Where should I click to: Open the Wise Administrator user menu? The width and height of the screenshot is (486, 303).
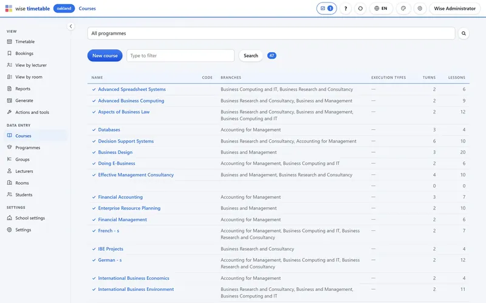click(x=454, y=8)
